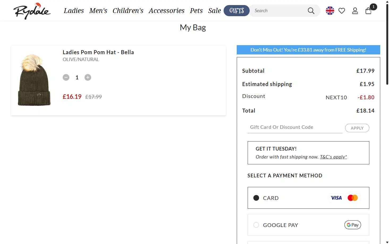
Task: Click the OLIVE/NATURAL colour text
Action: pos(81,59)
